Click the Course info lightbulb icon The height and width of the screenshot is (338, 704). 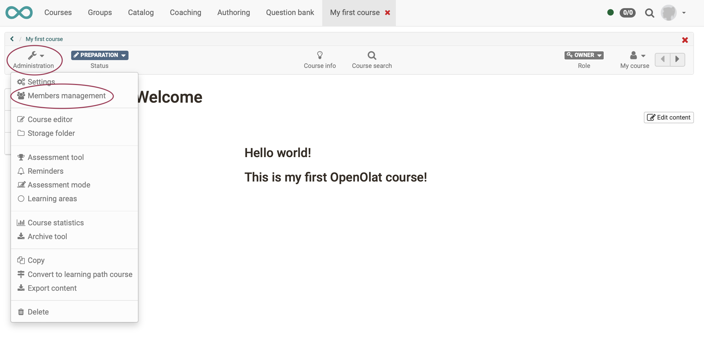tap(320, 55)
